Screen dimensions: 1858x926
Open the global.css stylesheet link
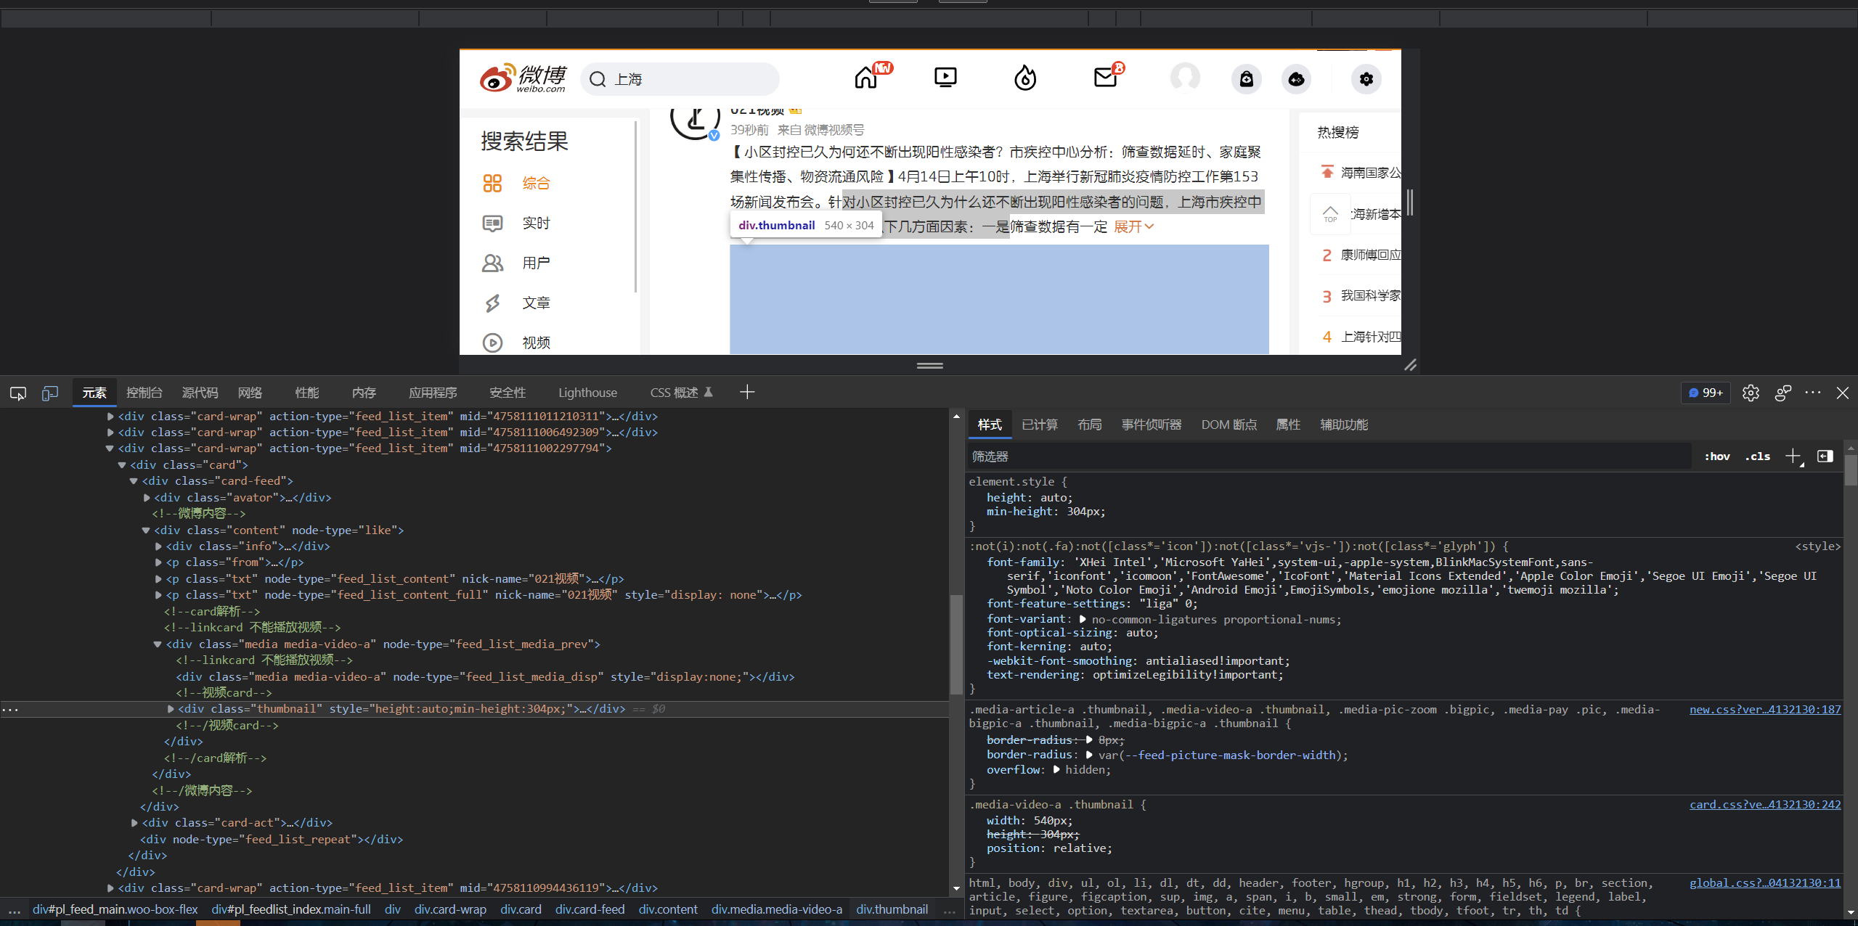(x=1766, y=883)
